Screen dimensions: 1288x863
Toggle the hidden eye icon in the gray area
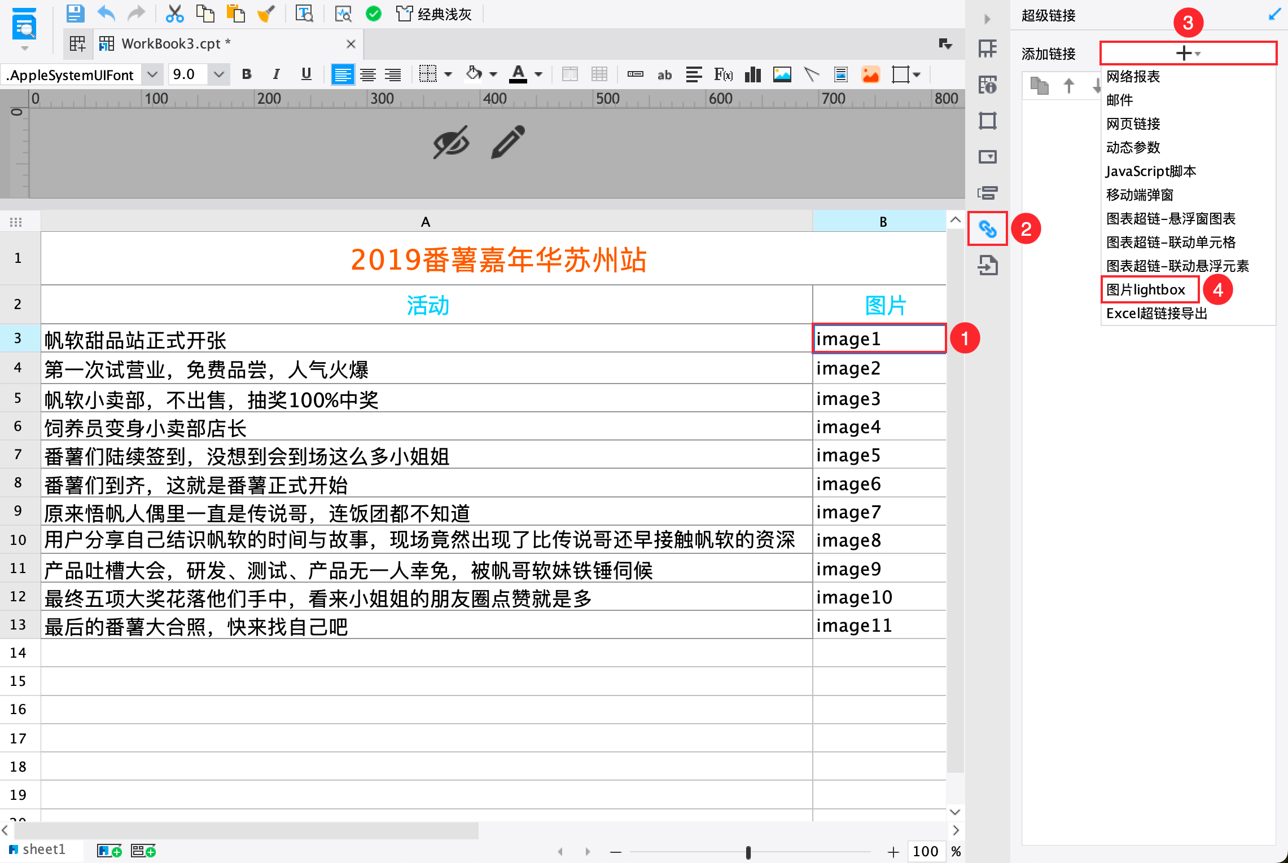pyautogui.click(x=451, y=142)
